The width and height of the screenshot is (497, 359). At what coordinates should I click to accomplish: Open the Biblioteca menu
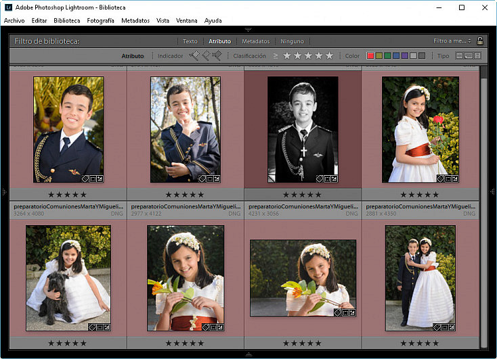67,20
